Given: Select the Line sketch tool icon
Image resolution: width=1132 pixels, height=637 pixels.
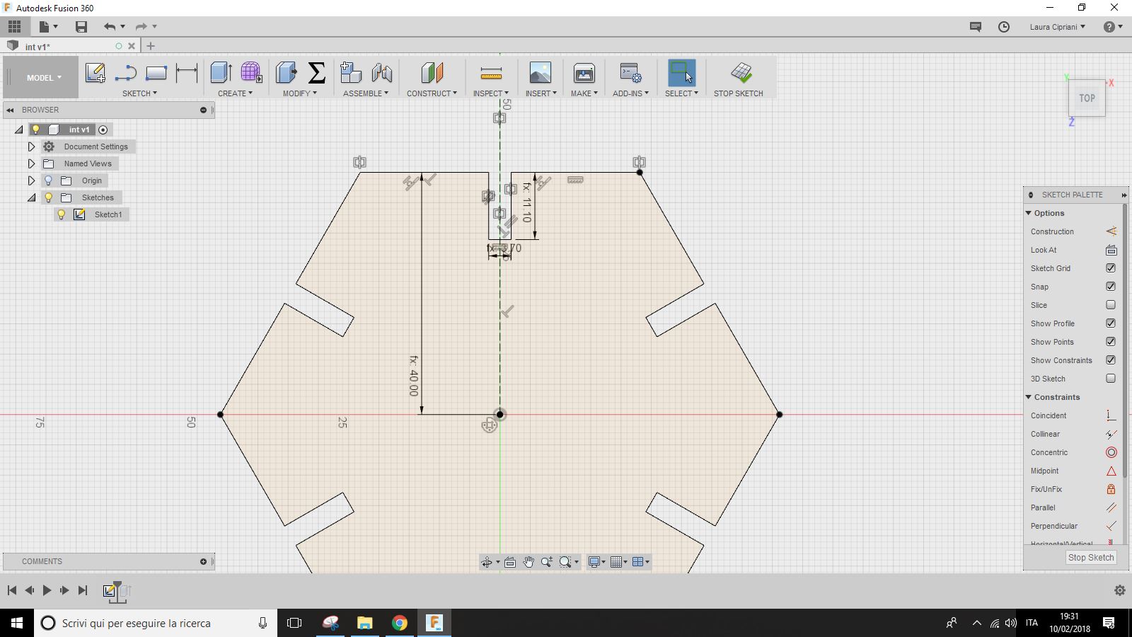Looking at the screenshot, I should [x=125, y=72].
